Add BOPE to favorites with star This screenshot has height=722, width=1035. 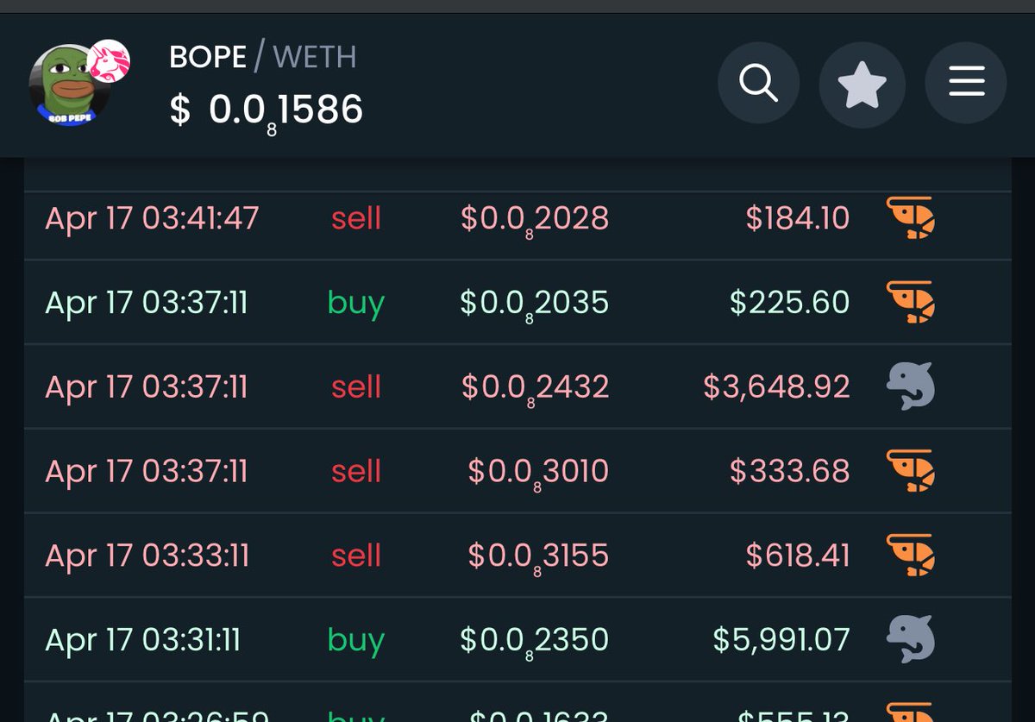coord(862,85)
